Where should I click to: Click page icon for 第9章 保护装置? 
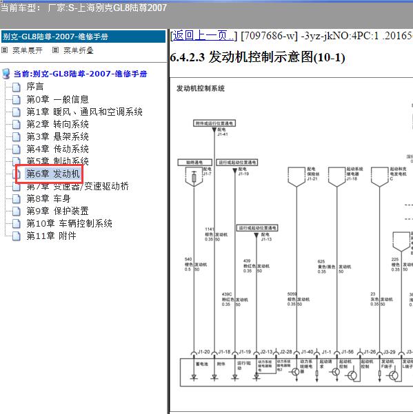17,211
